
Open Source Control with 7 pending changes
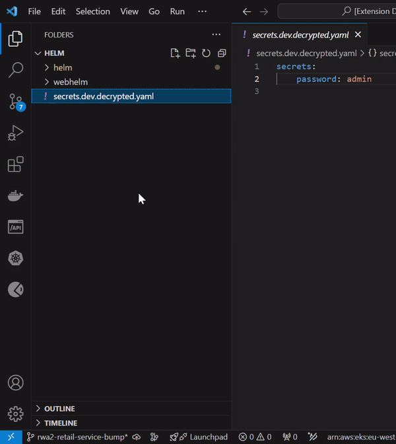coord(16,102)
